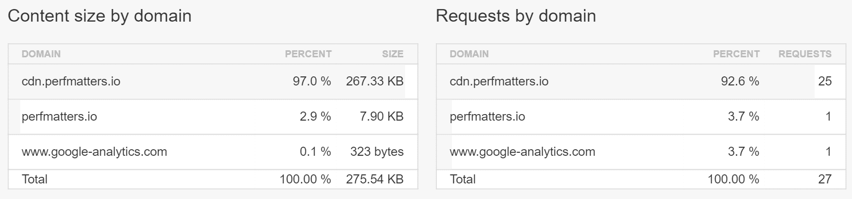Click the 267.33 KB size value
Screen dimensions: 852x199
click(x=375, y=81)
